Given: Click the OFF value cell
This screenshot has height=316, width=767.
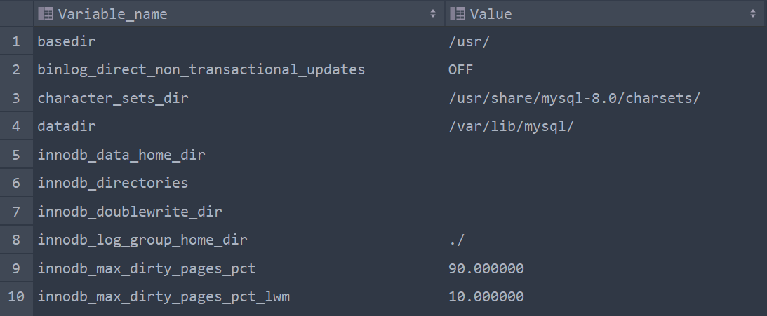Looking at the screenshot, I should pos(461,70).
